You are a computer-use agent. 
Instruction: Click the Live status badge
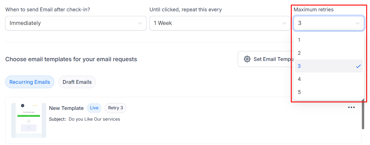click(x=94, y=108)
